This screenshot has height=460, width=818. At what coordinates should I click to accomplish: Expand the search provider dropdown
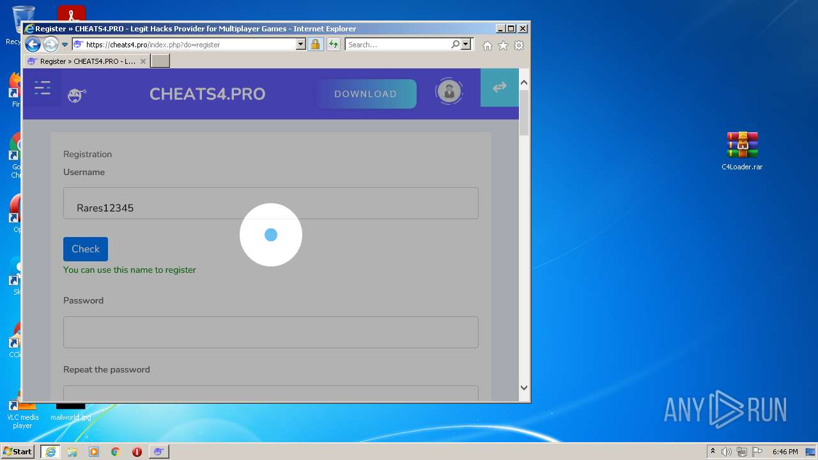pyautogui.click(x=466, y=45)
